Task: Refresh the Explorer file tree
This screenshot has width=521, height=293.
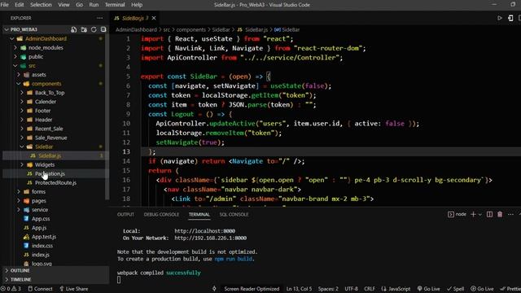Action: point(94,29)
